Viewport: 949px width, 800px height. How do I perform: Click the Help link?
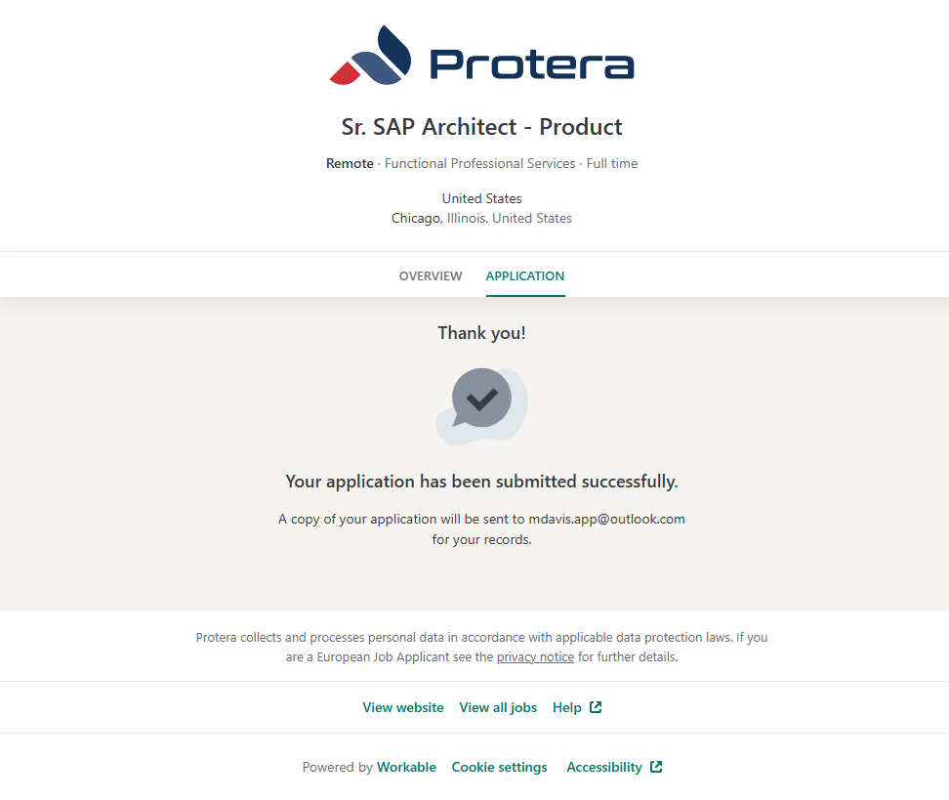click(x=567, y=707)
